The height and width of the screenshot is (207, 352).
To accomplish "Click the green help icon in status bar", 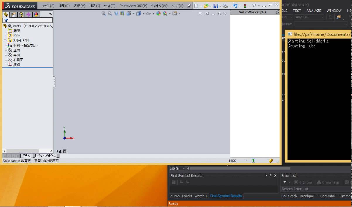I will (253, 161).
